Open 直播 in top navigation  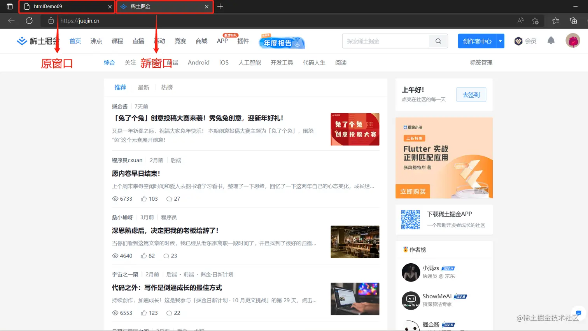click(x=138, y=41)
